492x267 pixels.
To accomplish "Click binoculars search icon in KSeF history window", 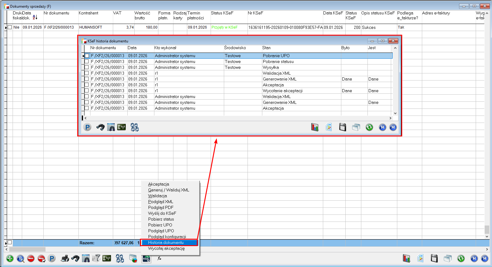I will click(x=100, y=127).
